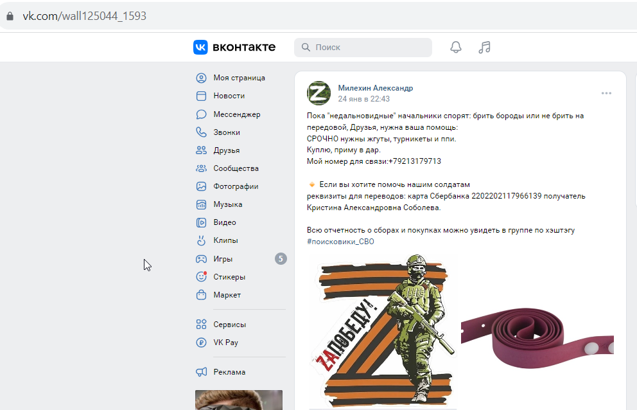Open the author's Z avatar
This screenshot has width=637, height=410.
point(318,93)
